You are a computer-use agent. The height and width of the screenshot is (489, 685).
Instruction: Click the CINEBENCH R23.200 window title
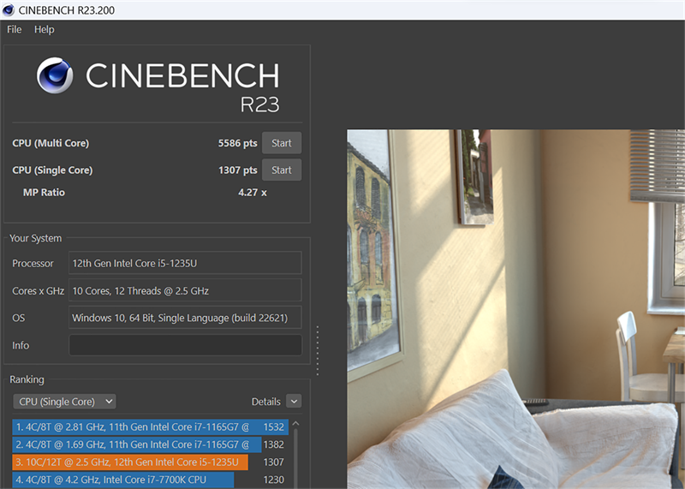click(x=67, y=10)
